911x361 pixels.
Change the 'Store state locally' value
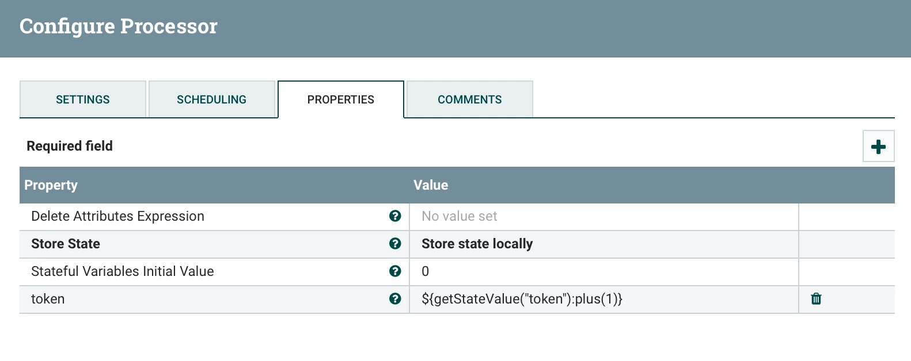[x=604, y=244]
